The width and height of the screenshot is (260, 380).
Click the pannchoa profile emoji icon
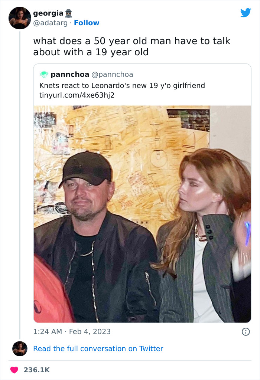click(44, 74)
